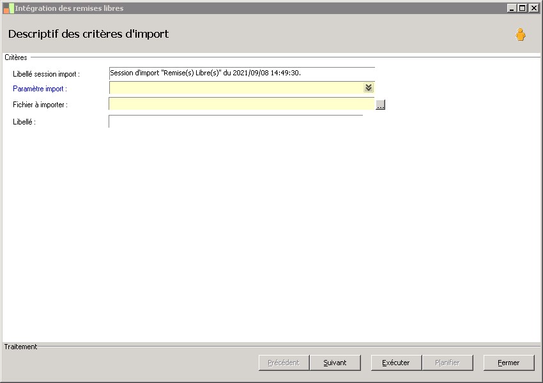Click the Critères section label
Image resolution: width=543 pixels, height=383 pixels.
pos(15,57)
